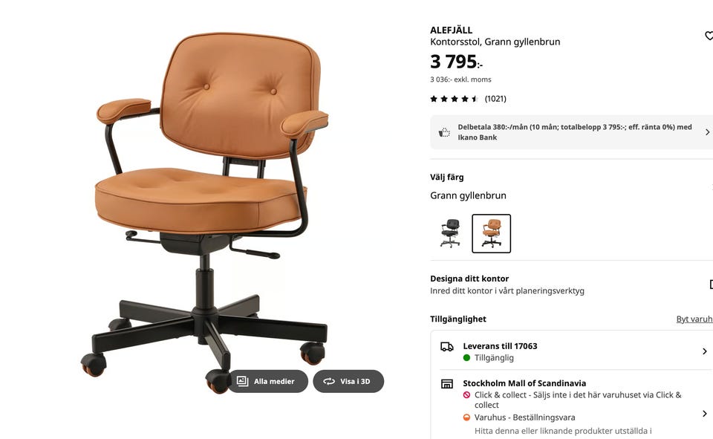Click the delivery truck icon
The image size is (713, 439).
447,347
